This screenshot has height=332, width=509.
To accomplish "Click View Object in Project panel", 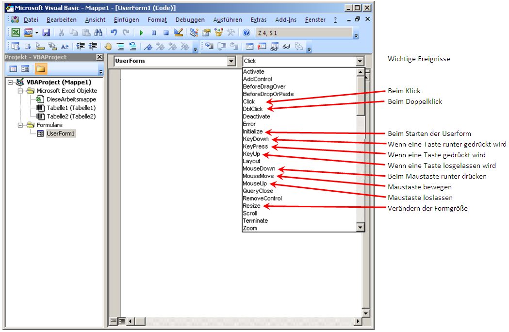I will 25,68.
